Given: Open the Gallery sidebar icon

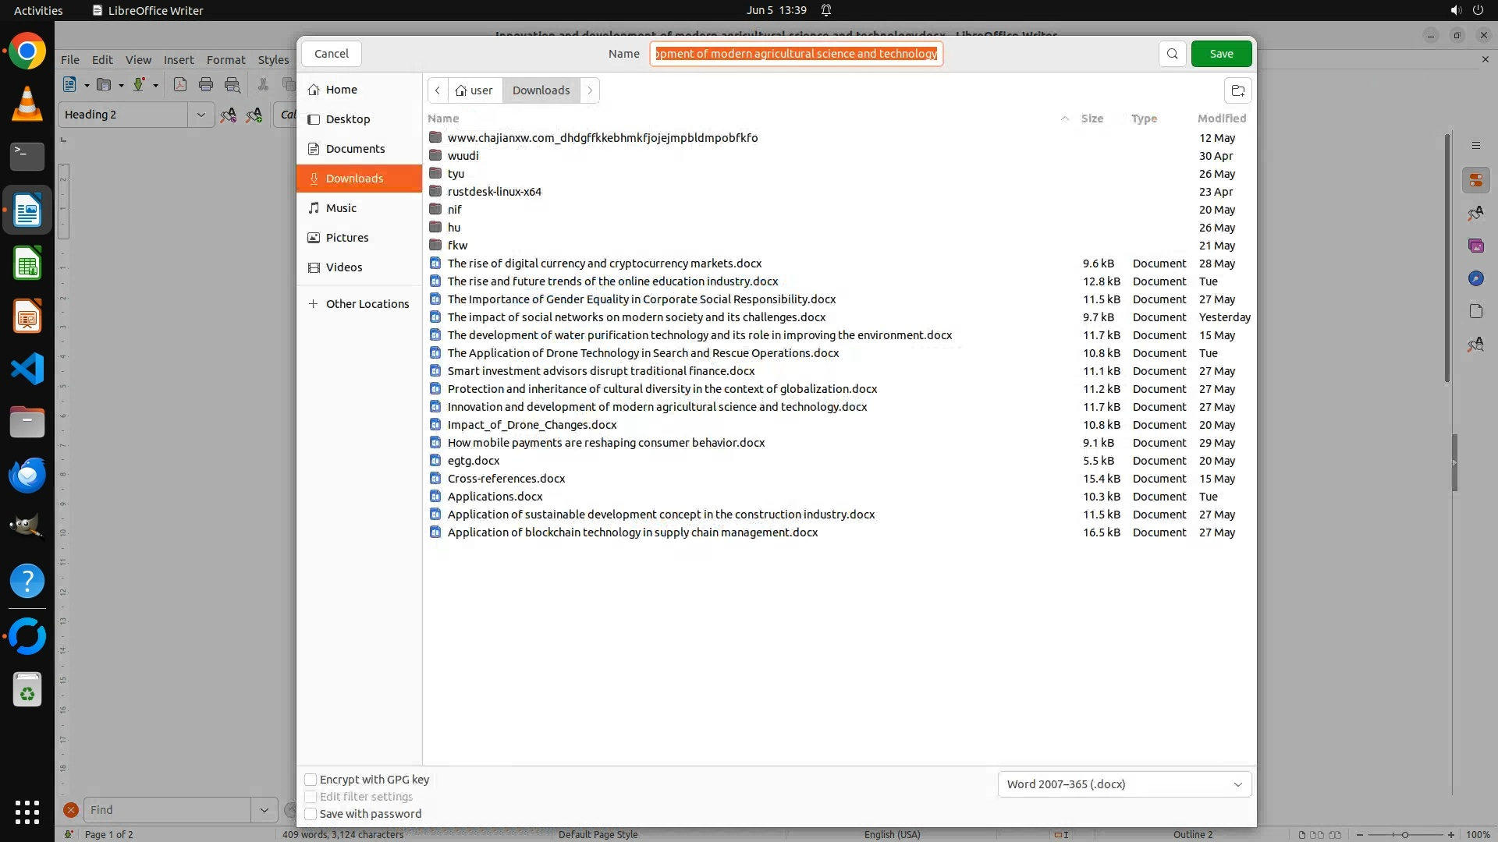Looking at the screenshot, I should click(1475, 246).
